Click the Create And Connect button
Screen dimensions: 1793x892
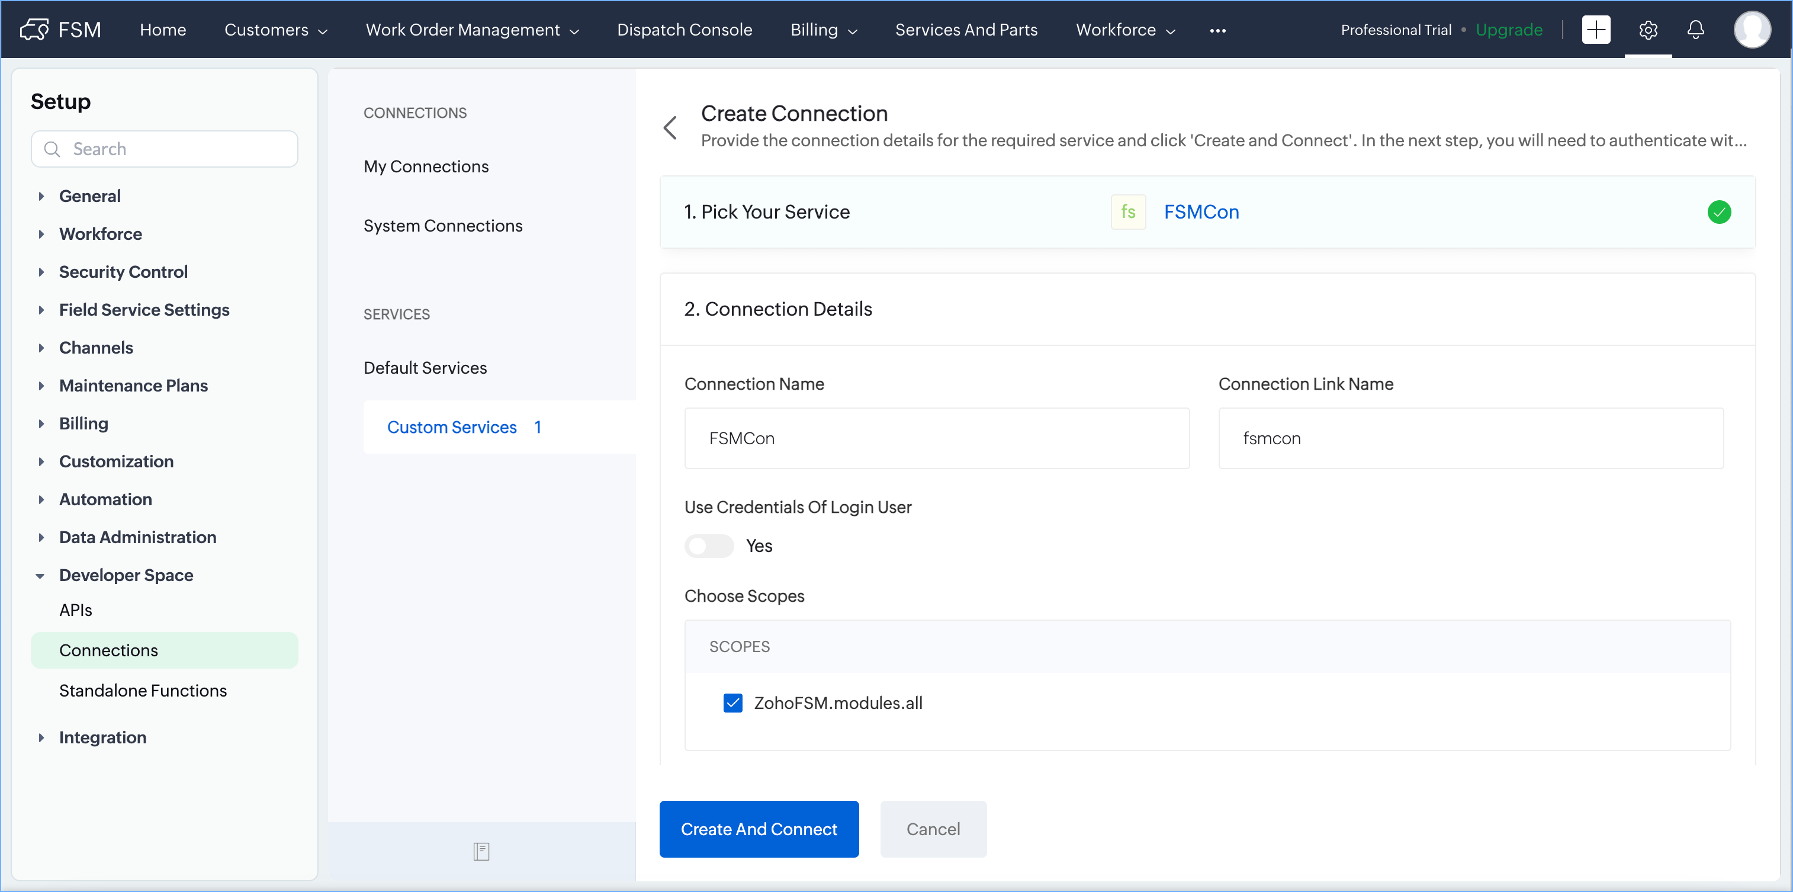tap(759, 829)
